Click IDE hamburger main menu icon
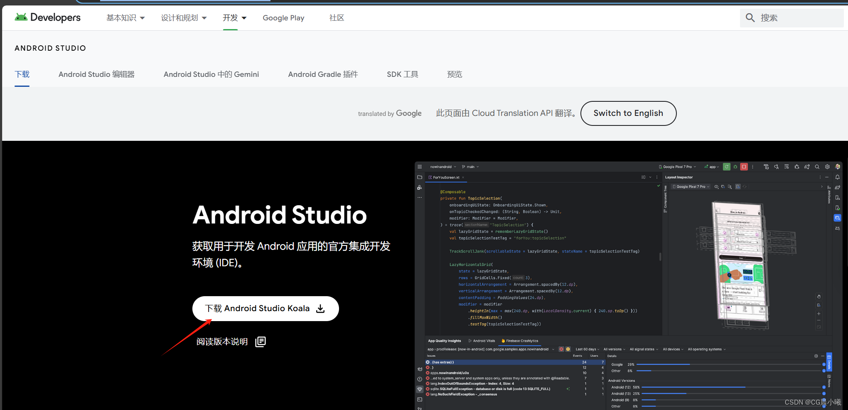848x410 pixels. coord(420,167)
